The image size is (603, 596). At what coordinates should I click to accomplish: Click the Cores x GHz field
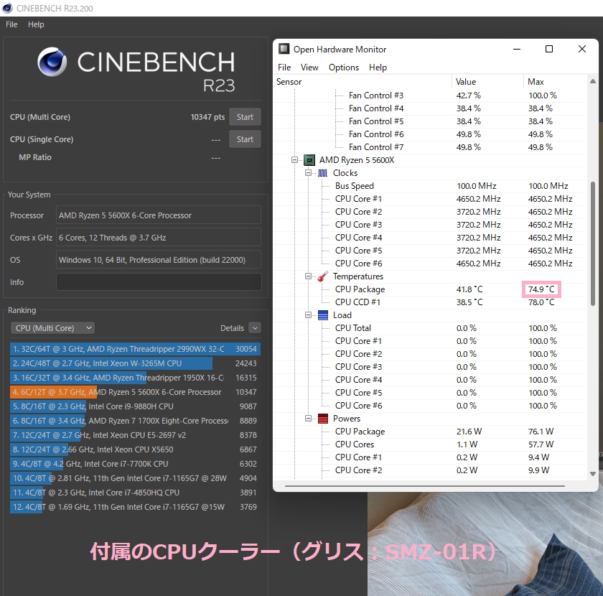point(159,238)
